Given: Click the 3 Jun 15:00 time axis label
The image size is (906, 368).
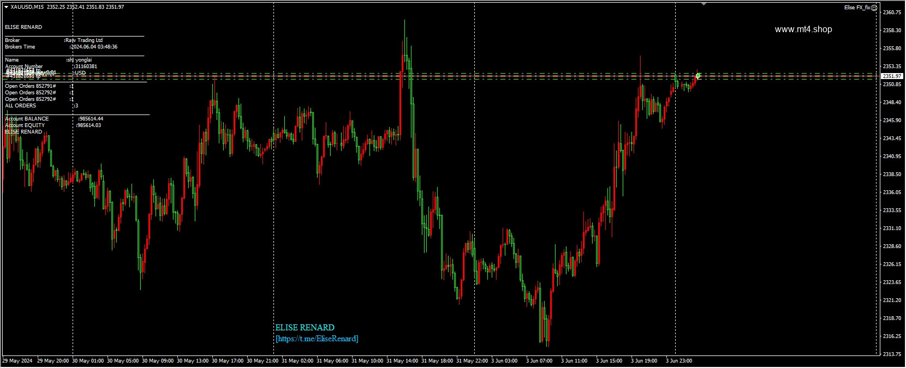Looking at the screenshot, I should point(609,361).
